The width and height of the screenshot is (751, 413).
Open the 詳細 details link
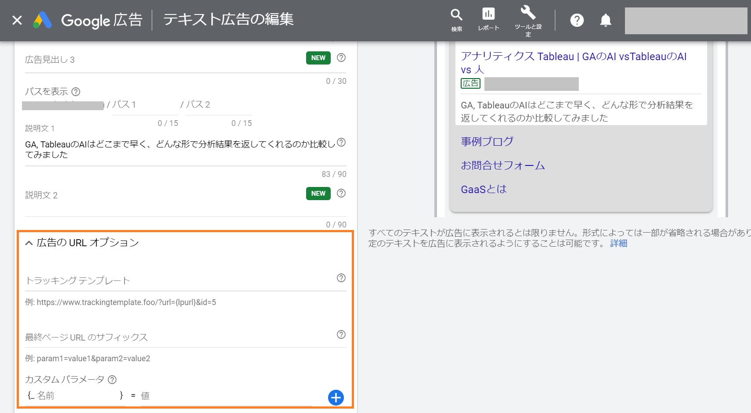point(619,243)
